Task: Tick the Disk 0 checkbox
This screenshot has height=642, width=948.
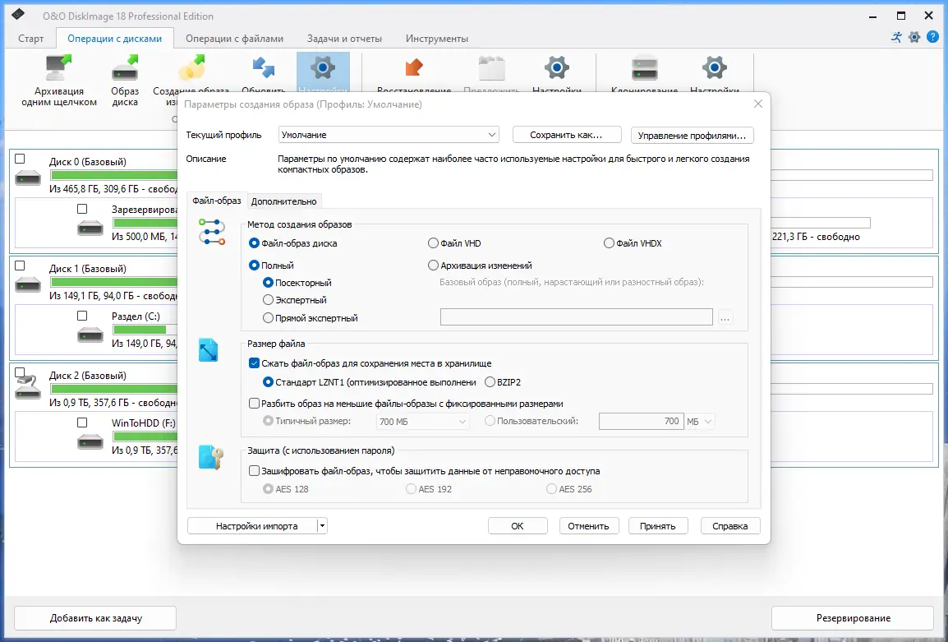Action: pos(20,159)
